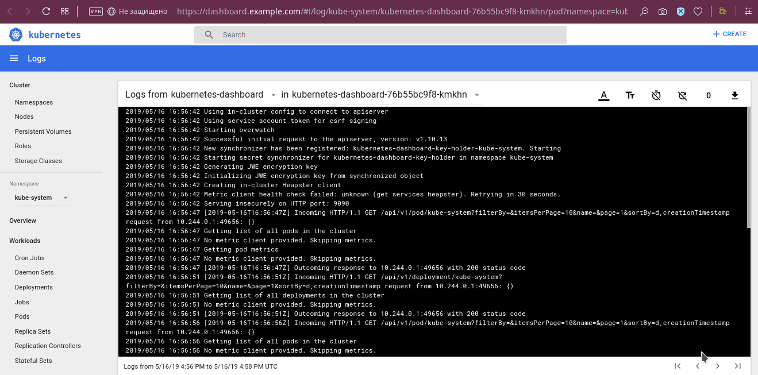
Task: Open Namespaces in sidebar
Action: coord(34,102)
